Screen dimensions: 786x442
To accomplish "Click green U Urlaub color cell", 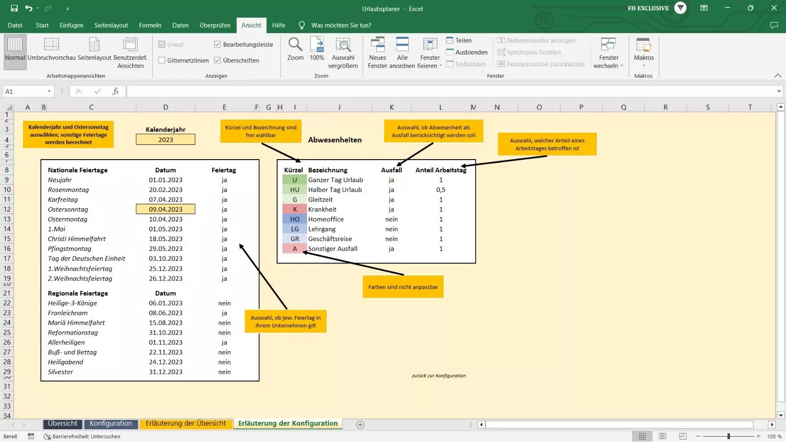I will [295, 180].
